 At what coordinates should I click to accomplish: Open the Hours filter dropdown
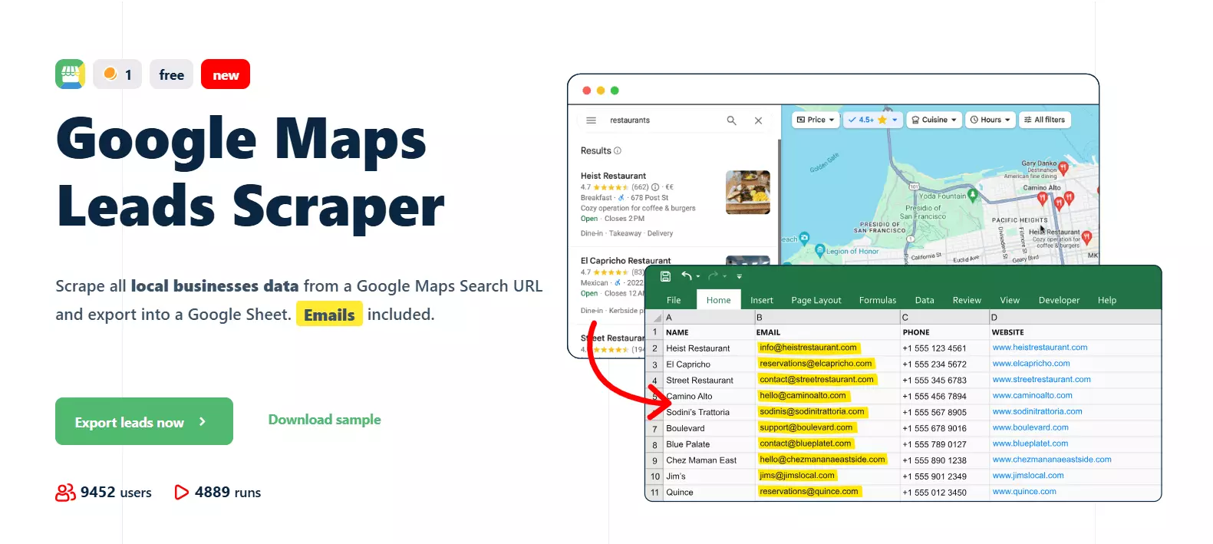coord(990,120)
